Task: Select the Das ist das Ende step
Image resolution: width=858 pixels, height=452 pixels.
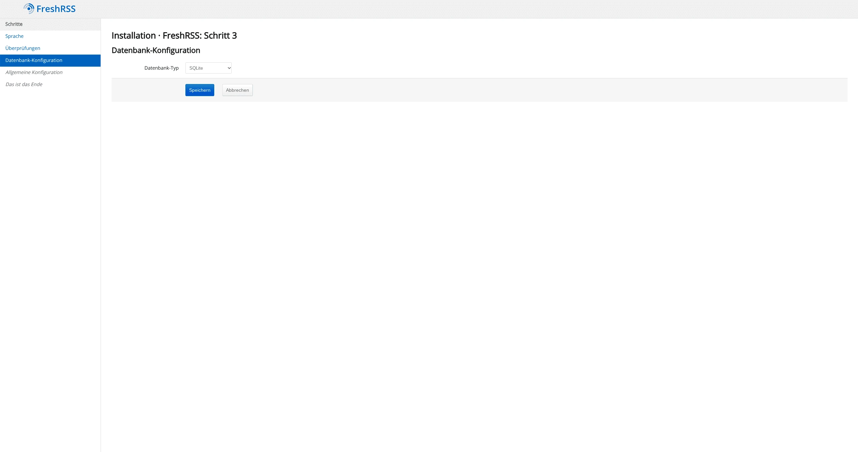Action: point(50,84)
